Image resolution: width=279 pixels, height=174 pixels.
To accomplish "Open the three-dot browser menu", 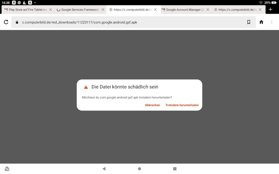I will tap(272, 22).
